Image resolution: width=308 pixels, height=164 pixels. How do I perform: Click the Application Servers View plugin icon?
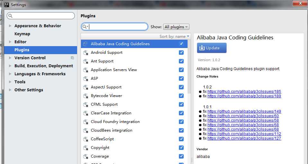pyautogui.click(x=85, y=70)
